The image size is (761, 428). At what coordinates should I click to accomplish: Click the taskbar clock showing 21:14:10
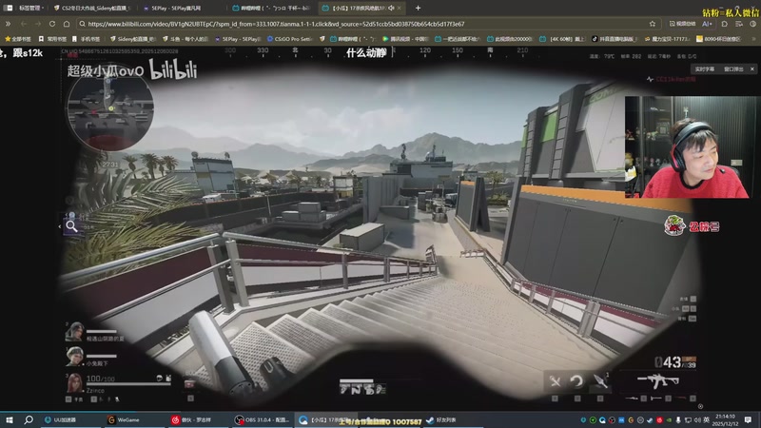point(725,419)
